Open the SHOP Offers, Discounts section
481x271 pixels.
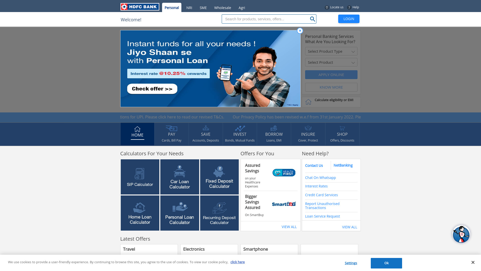[342, 134]
